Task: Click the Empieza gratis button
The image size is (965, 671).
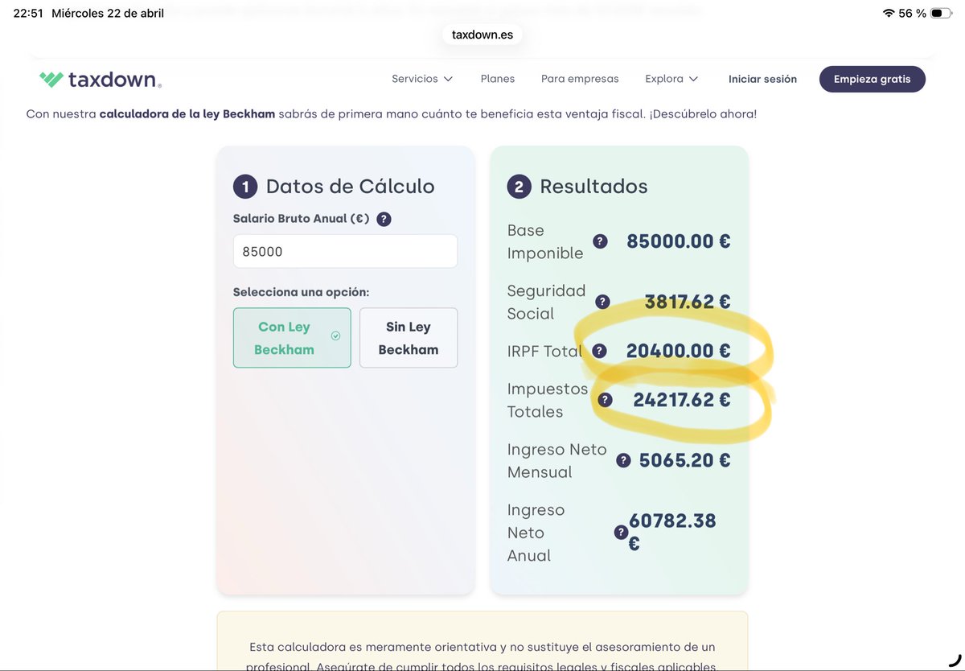Action: pyautogui.click(x=873, y=79)
